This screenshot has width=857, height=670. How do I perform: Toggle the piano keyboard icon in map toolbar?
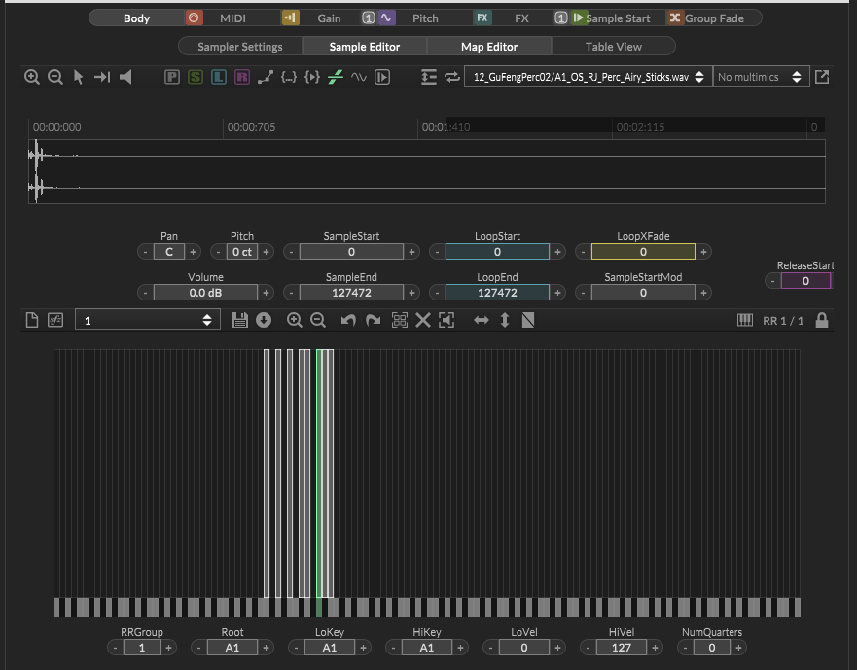click(x=745, y=320)
